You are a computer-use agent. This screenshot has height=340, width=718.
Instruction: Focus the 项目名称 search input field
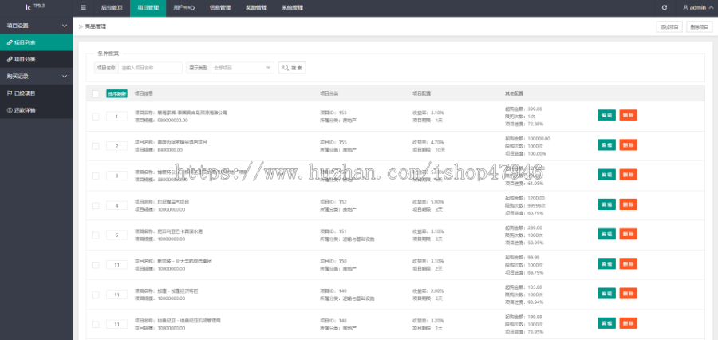(x=150, y=68)
